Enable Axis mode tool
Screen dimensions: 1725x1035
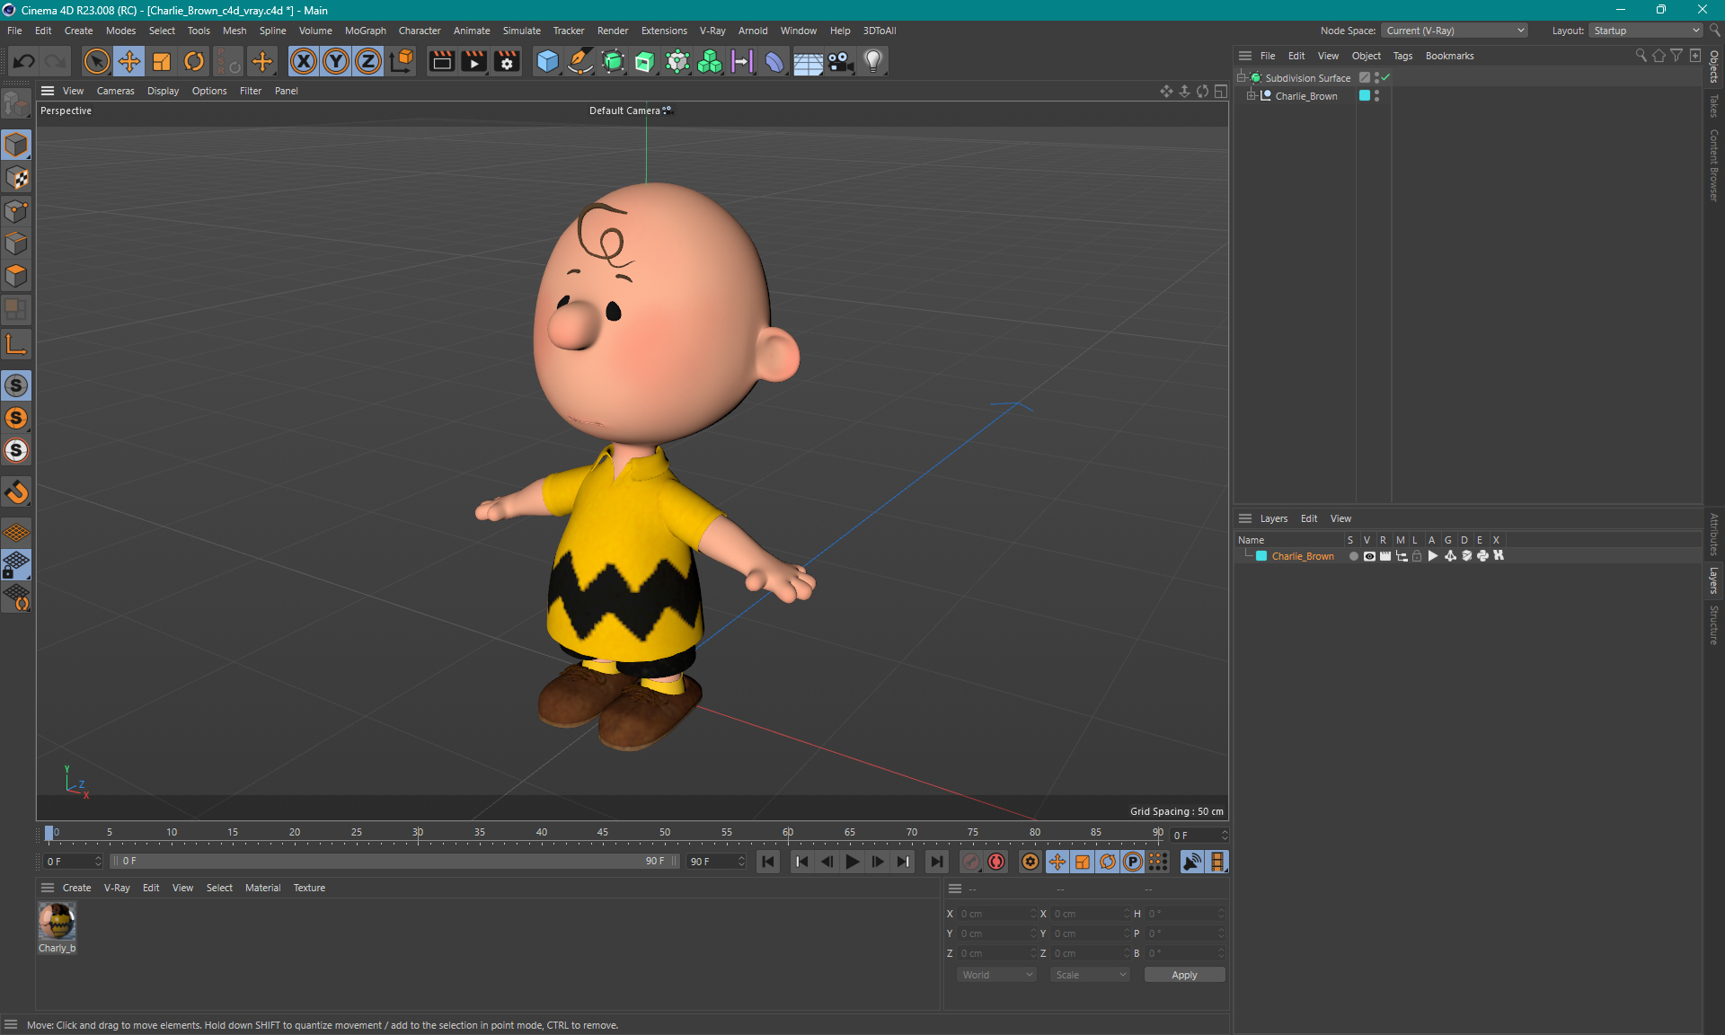point(16,345)
